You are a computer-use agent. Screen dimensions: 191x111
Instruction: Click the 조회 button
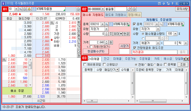point(183,64)
